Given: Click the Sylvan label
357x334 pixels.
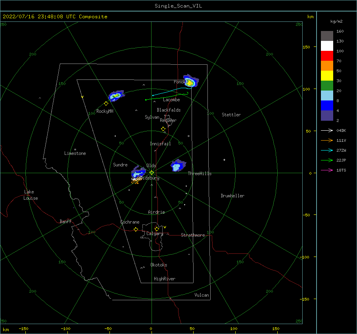Looking at the screenshot, I should tap(152, 117).
